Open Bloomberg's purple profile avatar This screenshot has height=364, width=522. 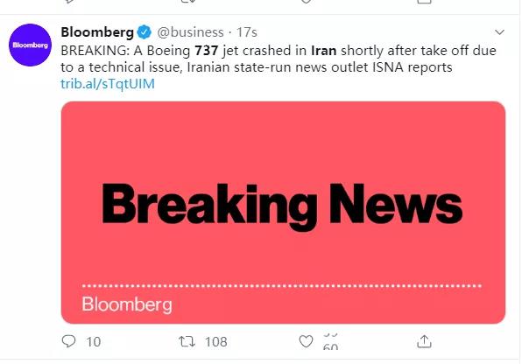[x=30, y=45]
